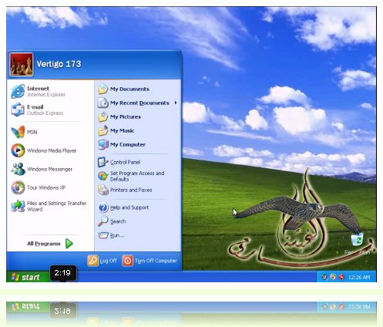The image size is (383, 327).
Task: Open the Recycle Bin desktop icon
Action: point(358,239)
